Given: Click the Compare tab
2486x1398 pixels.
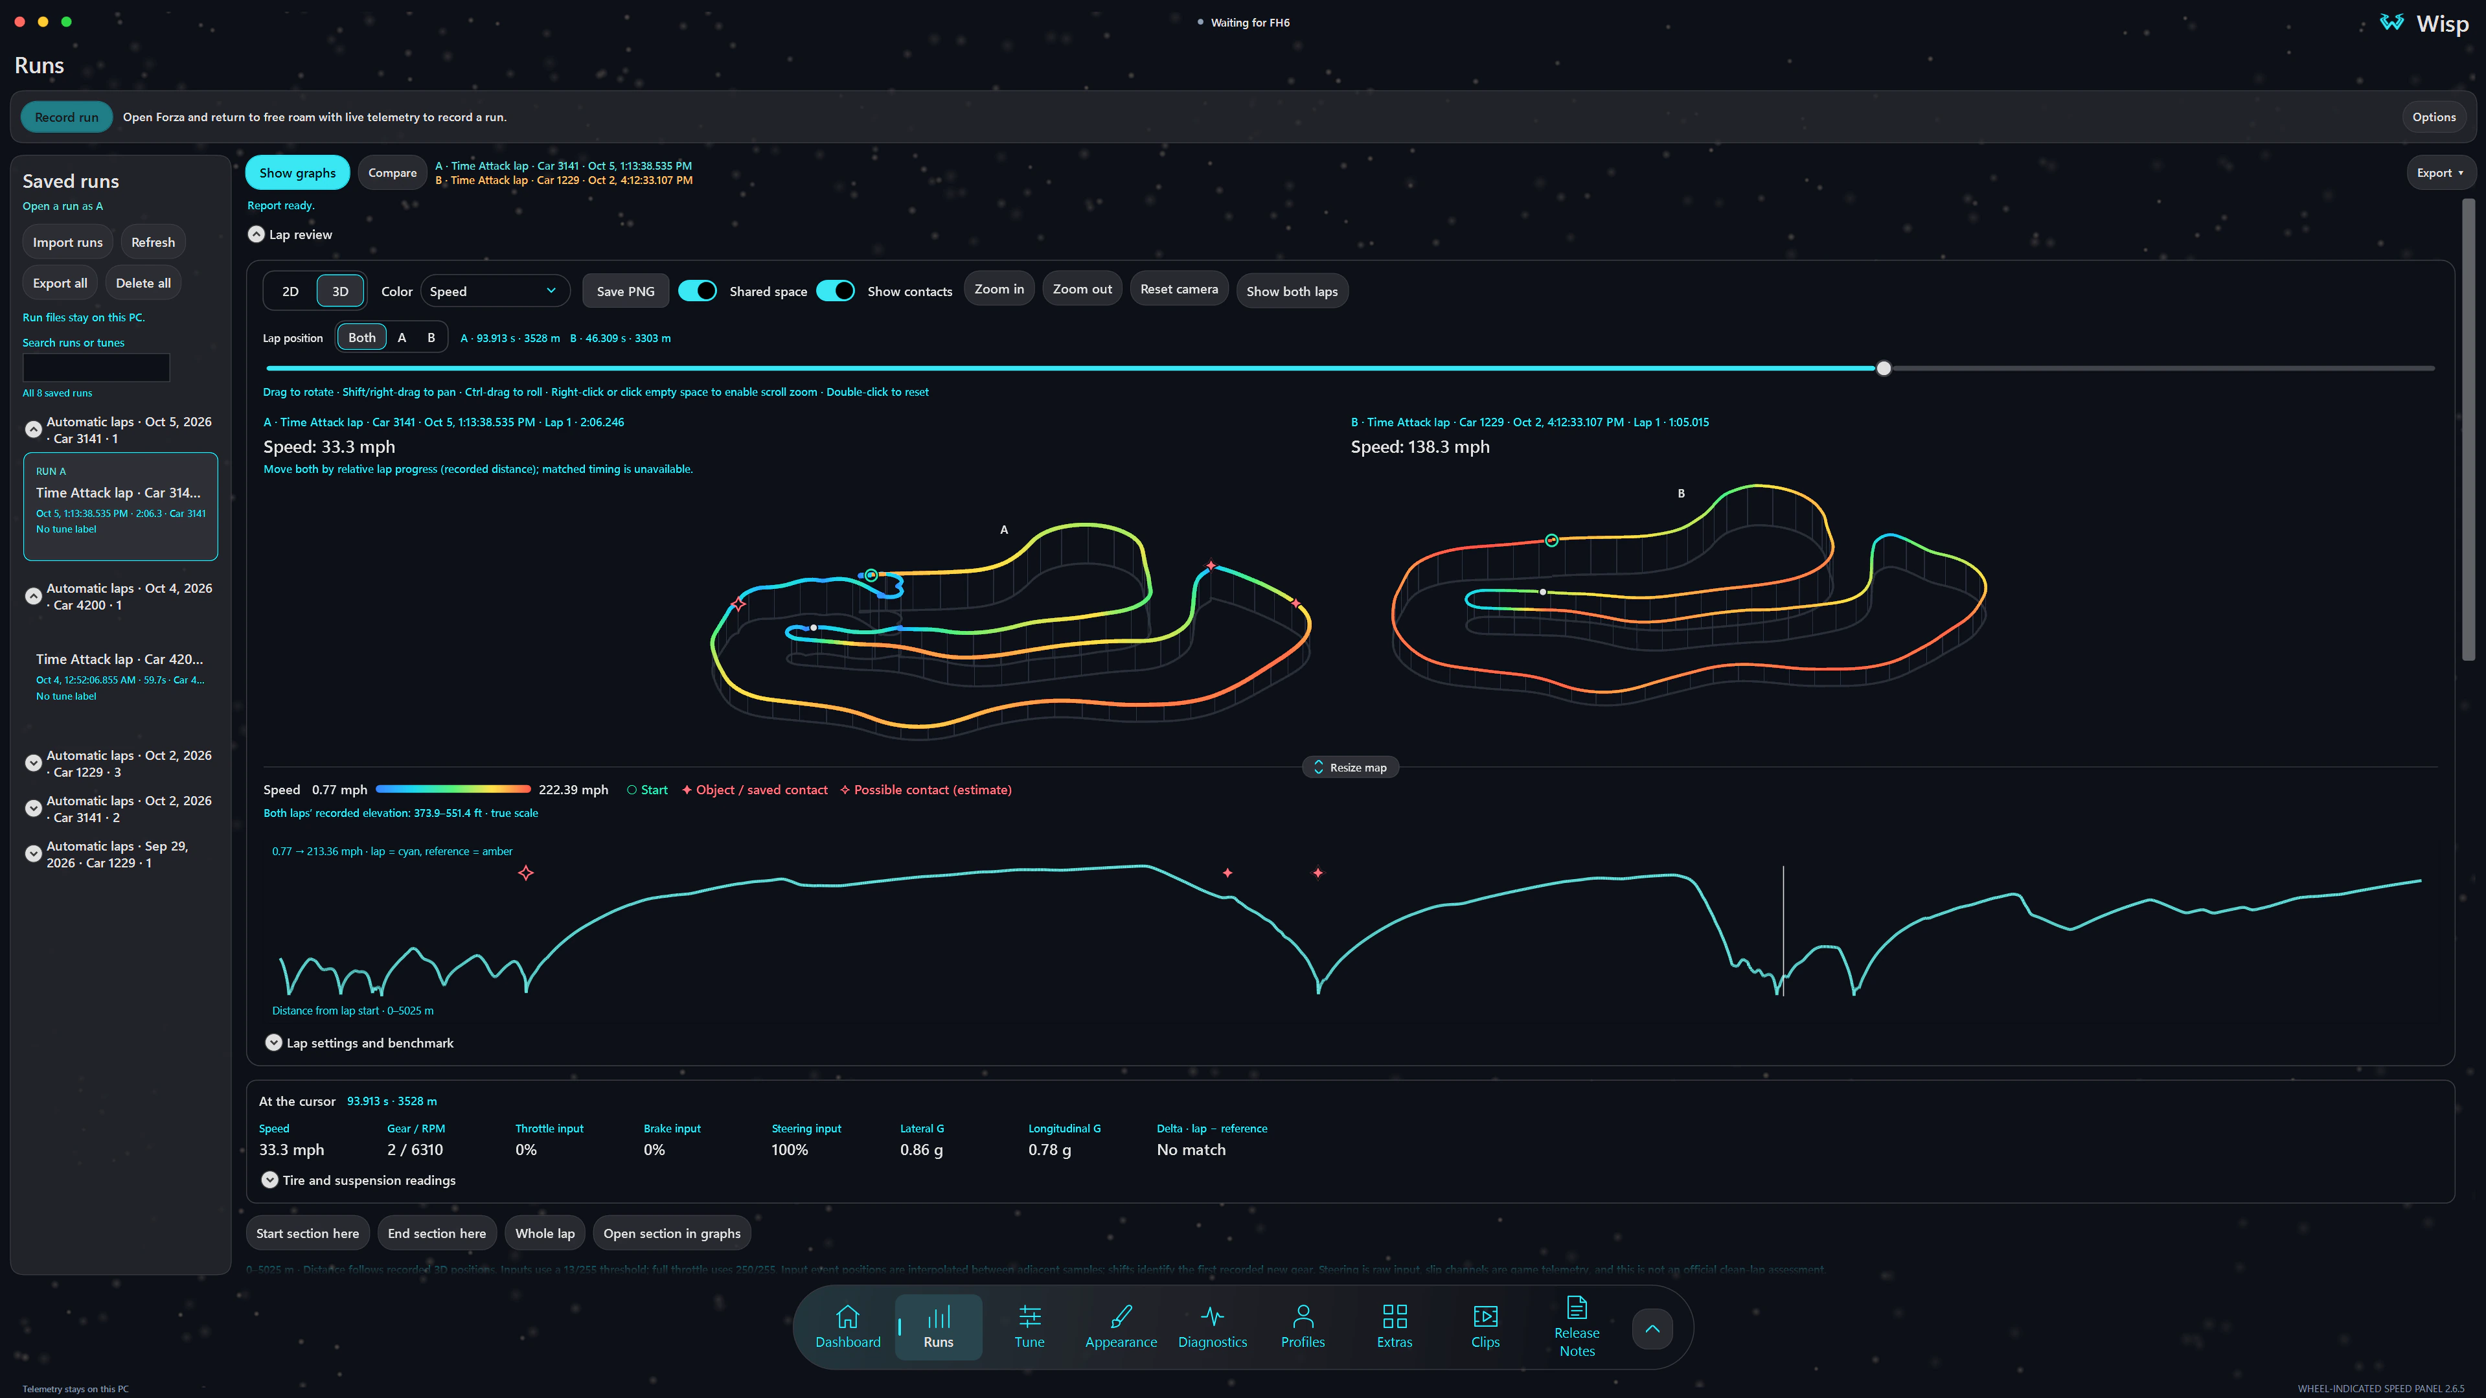Looking at the screenshot, I should [x=392, y=173].
